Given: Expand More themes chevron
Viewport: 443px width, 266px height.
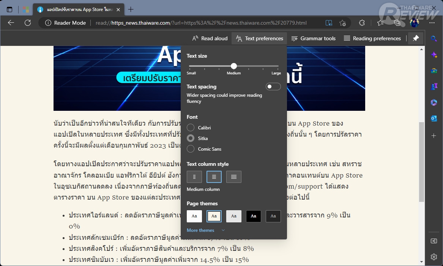Looking at the screenshot, I should pyautogui.click(x=223, y=230).
